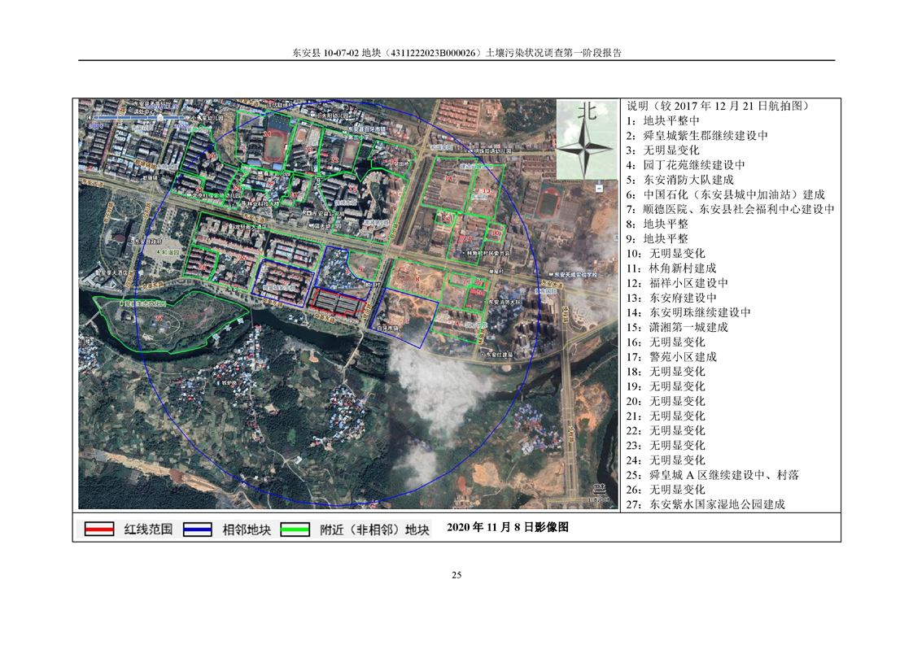Click the red-outlined survey parcel

click(x=339, y=302)
